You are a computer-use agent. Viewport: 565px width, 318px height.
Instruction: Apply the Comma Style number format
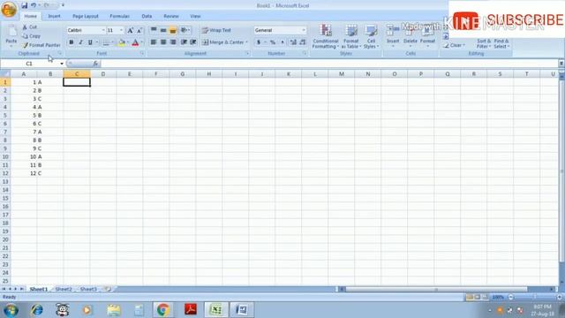click(282, 42)
